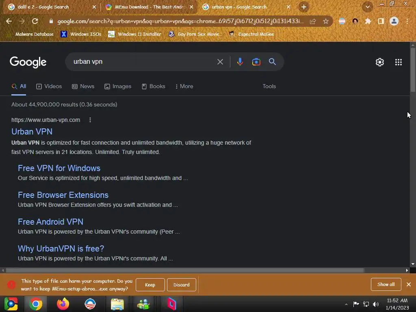The width and height of the screenshot is (416, 312).
Task: Reload the current page
Action: coord(35,21)
